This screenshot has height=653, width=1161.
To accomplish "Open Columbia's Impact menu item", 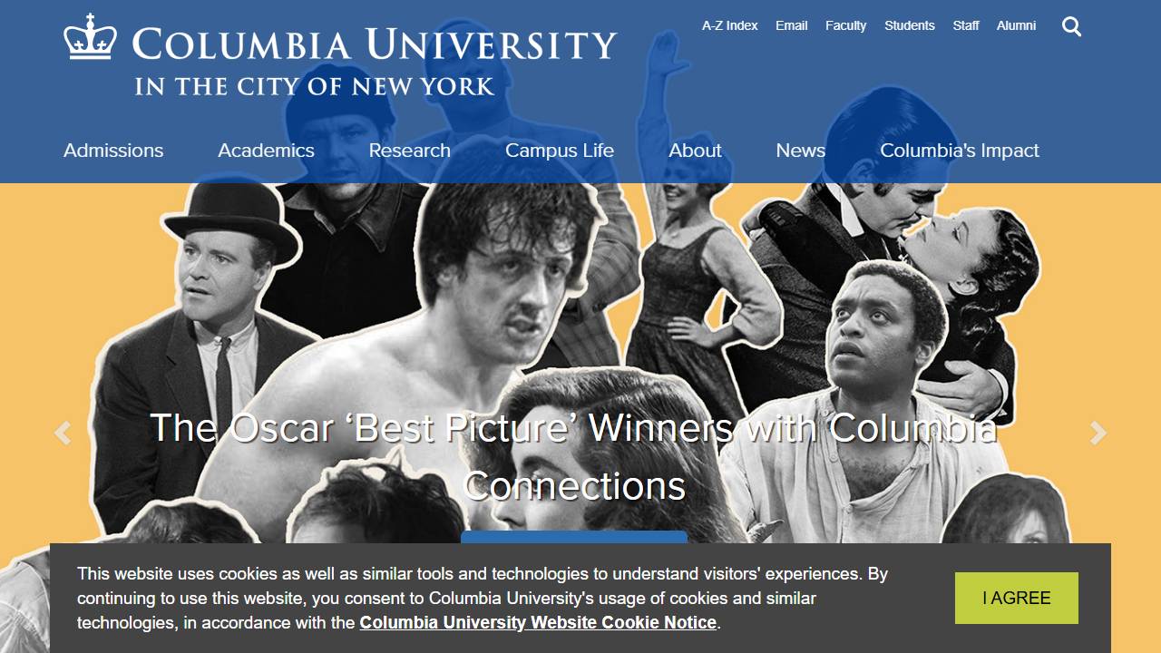I will [x=960, y=151].
